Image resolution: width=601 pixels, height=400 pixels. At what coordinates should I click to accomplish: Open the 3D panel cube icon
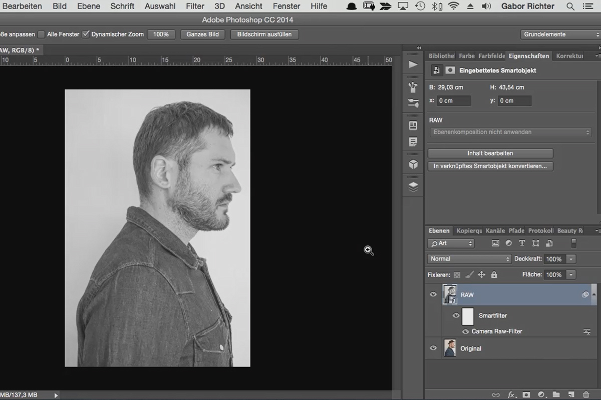tap(413, 164)
